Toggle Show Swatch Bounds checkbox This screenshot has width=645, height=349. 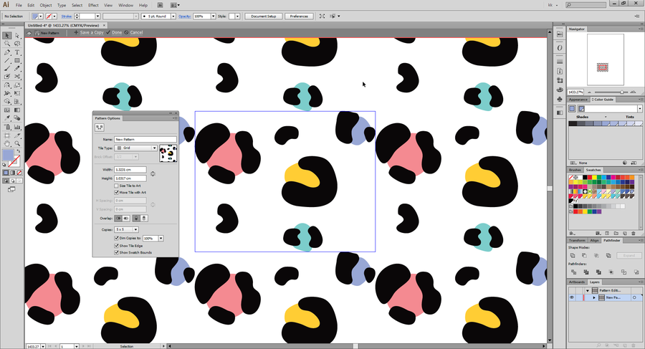click(x=117, y=252)
